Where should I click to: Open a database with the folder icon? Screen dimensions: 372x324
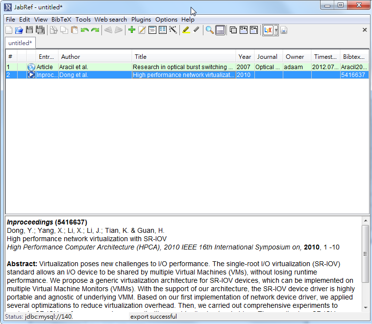coord(19,30)
